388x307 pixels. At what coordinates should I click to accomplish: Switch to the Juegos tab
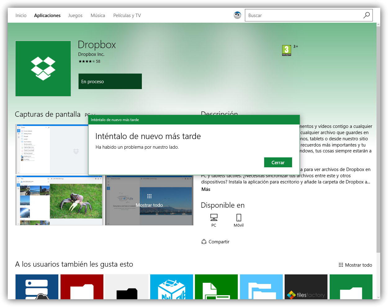75,16
